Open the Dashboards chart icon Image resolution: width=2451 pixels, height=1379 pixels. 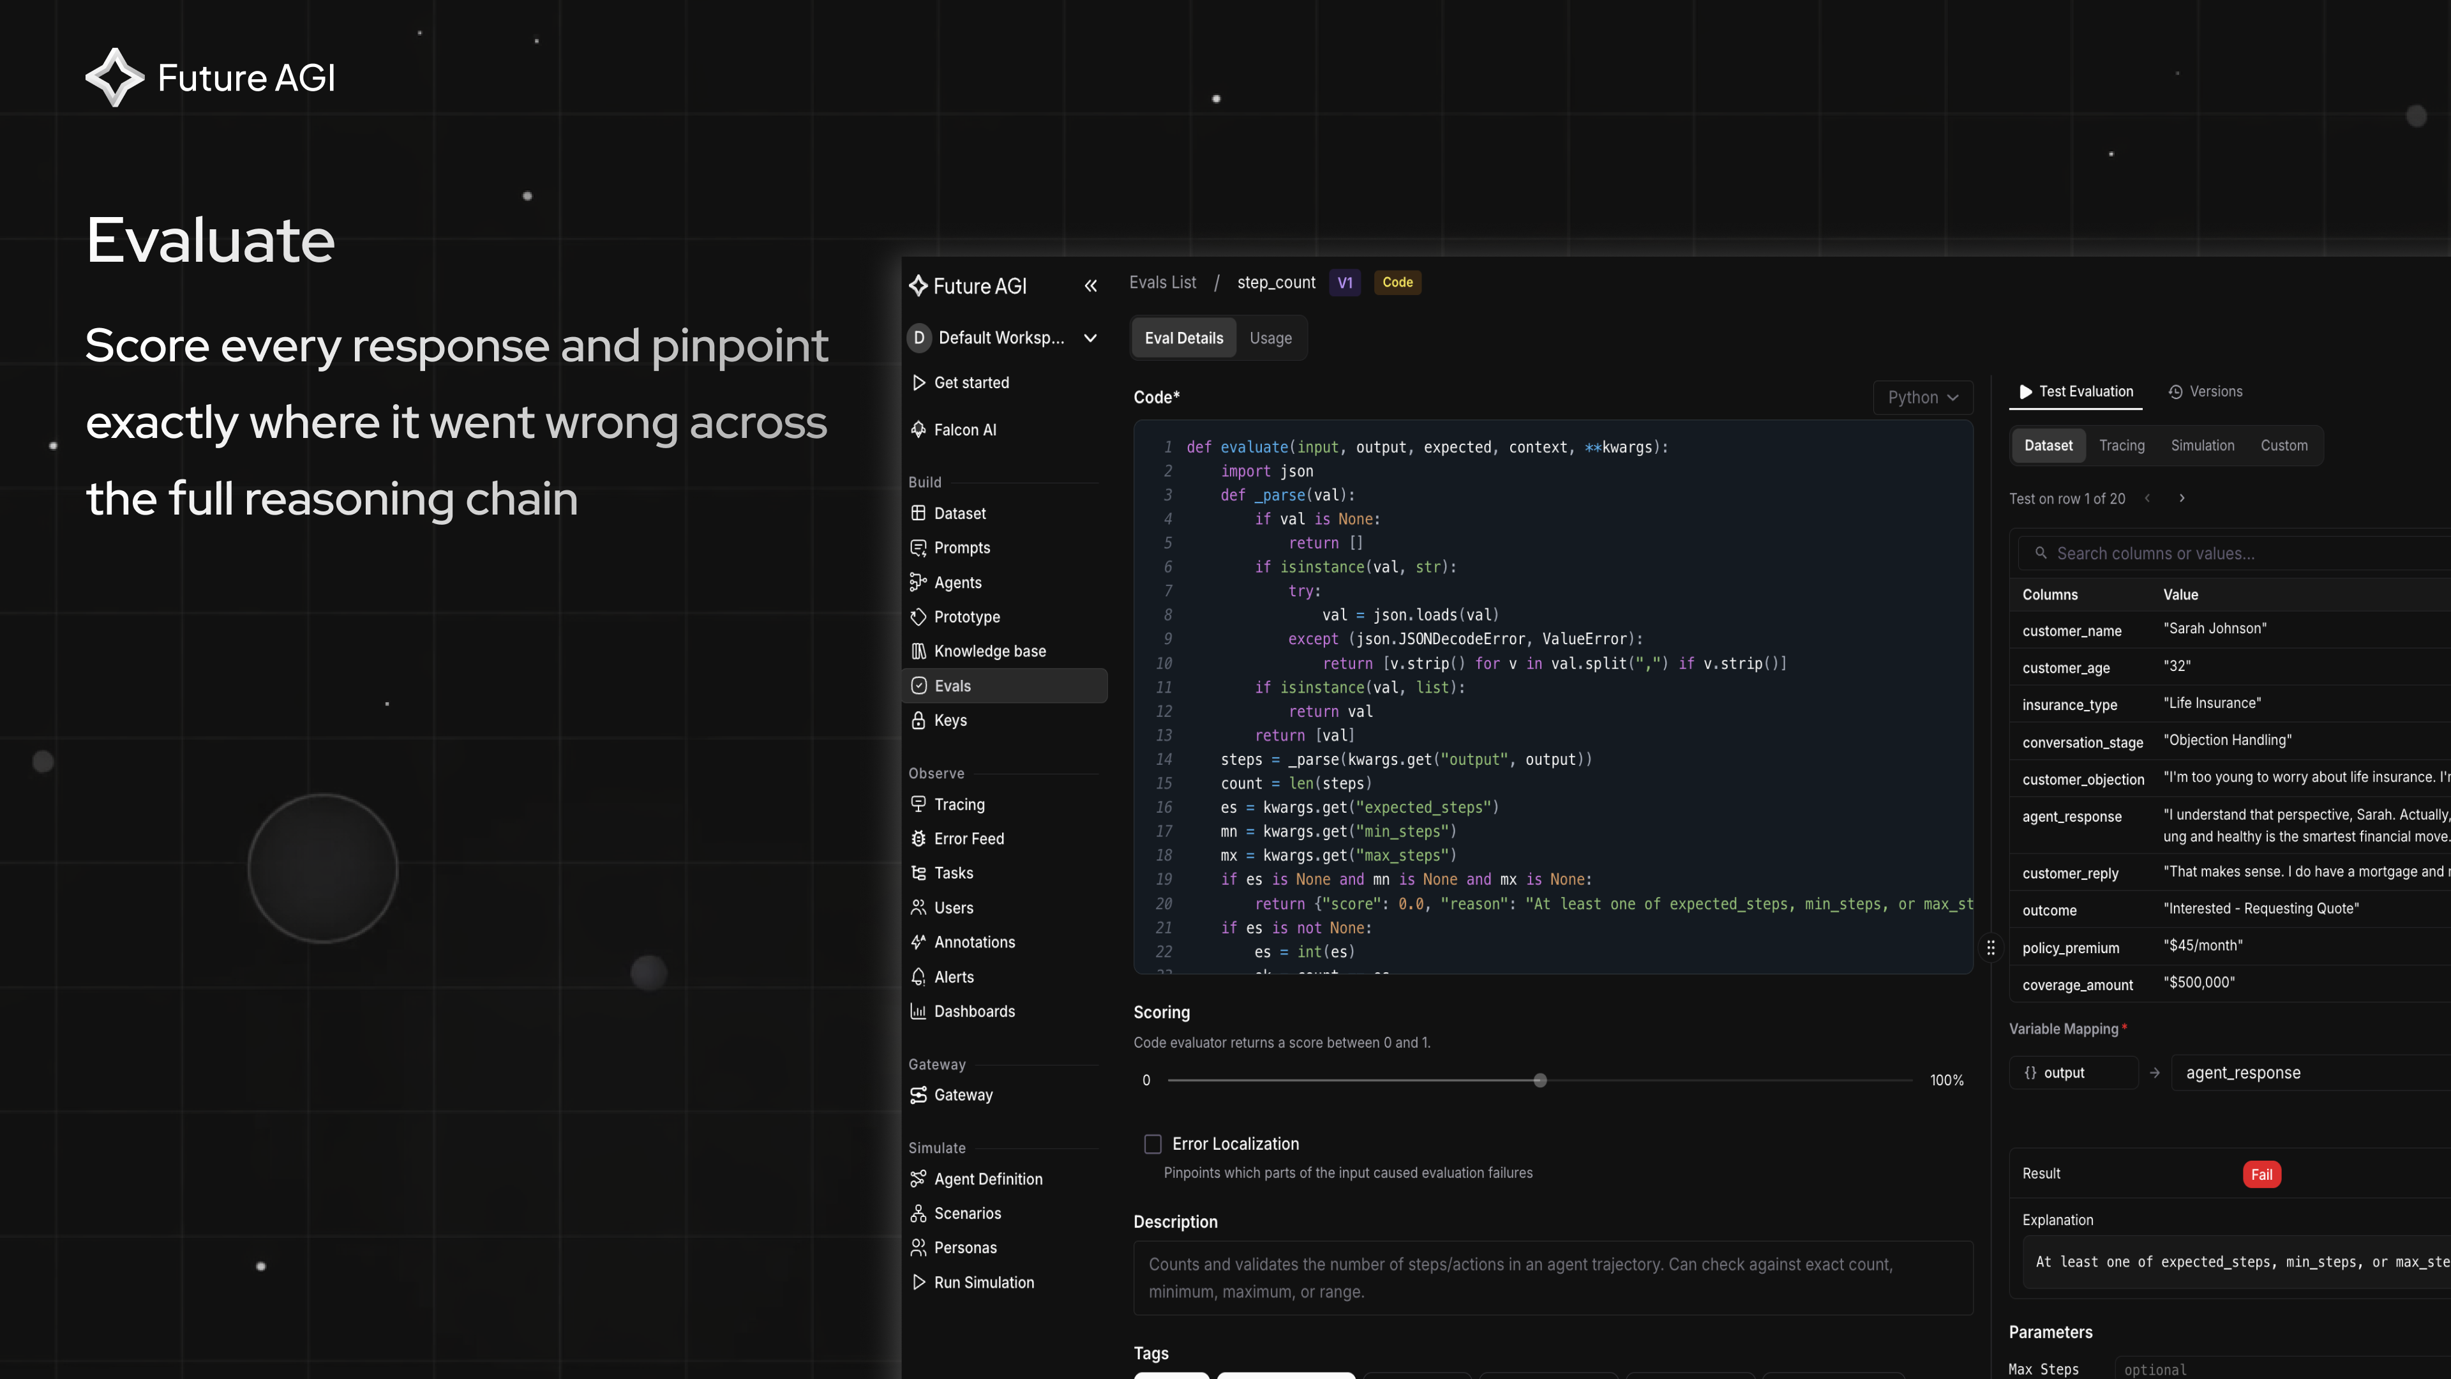[918, 1011]
